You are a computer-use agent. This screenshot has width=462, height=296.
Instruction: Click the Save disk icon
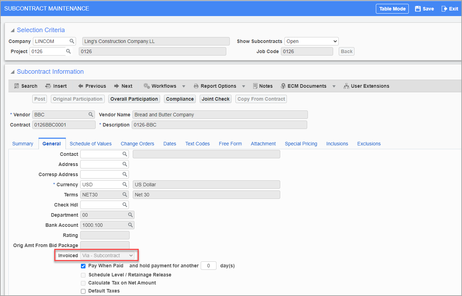tap(418, 9)
